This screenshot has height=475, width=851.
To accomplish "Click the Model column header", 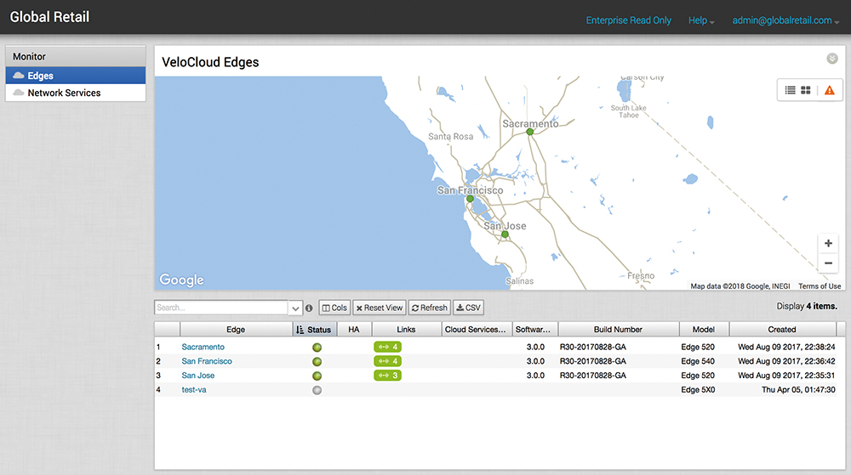I will (x=704, y=330).
